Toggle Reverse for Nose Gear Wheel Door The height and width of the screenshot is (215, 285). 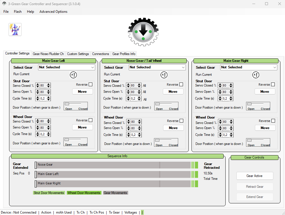181,121
